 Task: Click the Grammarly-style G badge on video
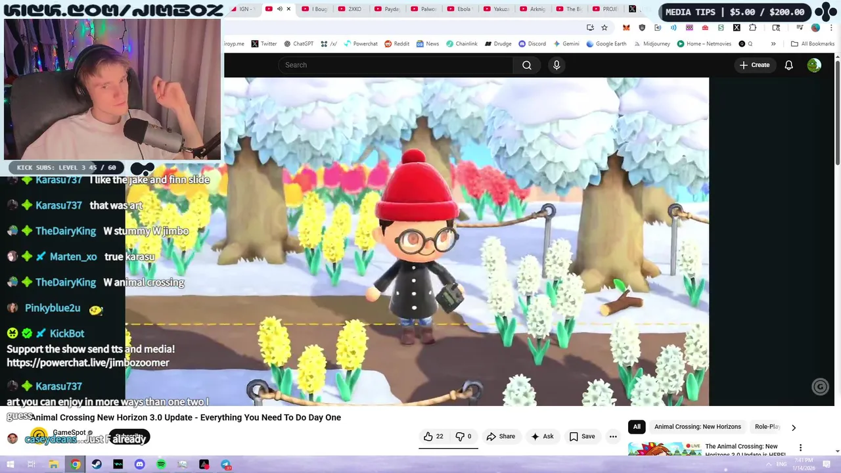tap(820, 387)
